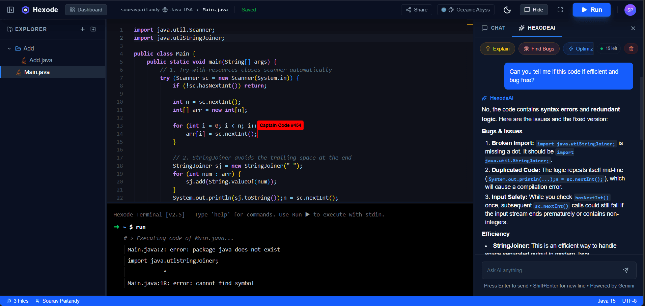Image resolution: width=645 pixels, height=306 pixels.
Task: Open the Dashboard
Action: 86,10
